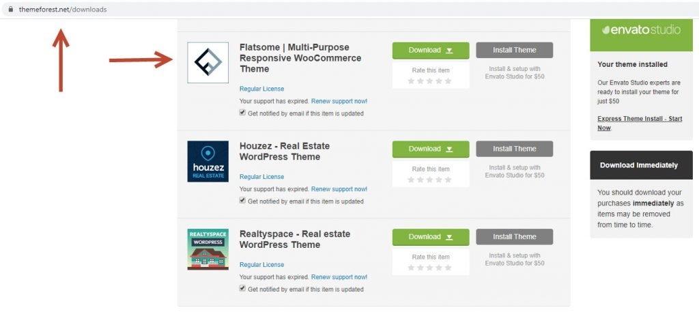Open the Houzez Real Estate thumbnail
The width and height of the screenshot is (699, 325).
coord(208,161)
